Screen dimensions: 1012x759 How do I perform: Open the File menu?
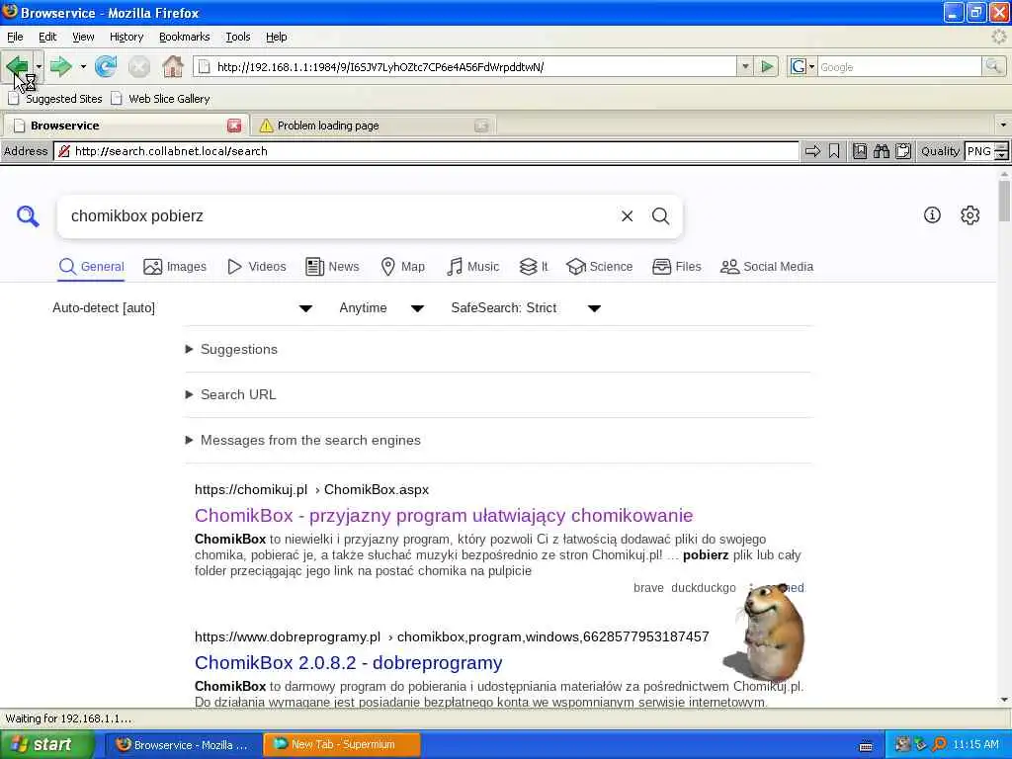coord(15,37)
